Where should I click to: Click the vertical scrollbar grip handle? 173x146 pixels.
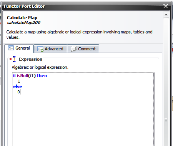[166, 120]
